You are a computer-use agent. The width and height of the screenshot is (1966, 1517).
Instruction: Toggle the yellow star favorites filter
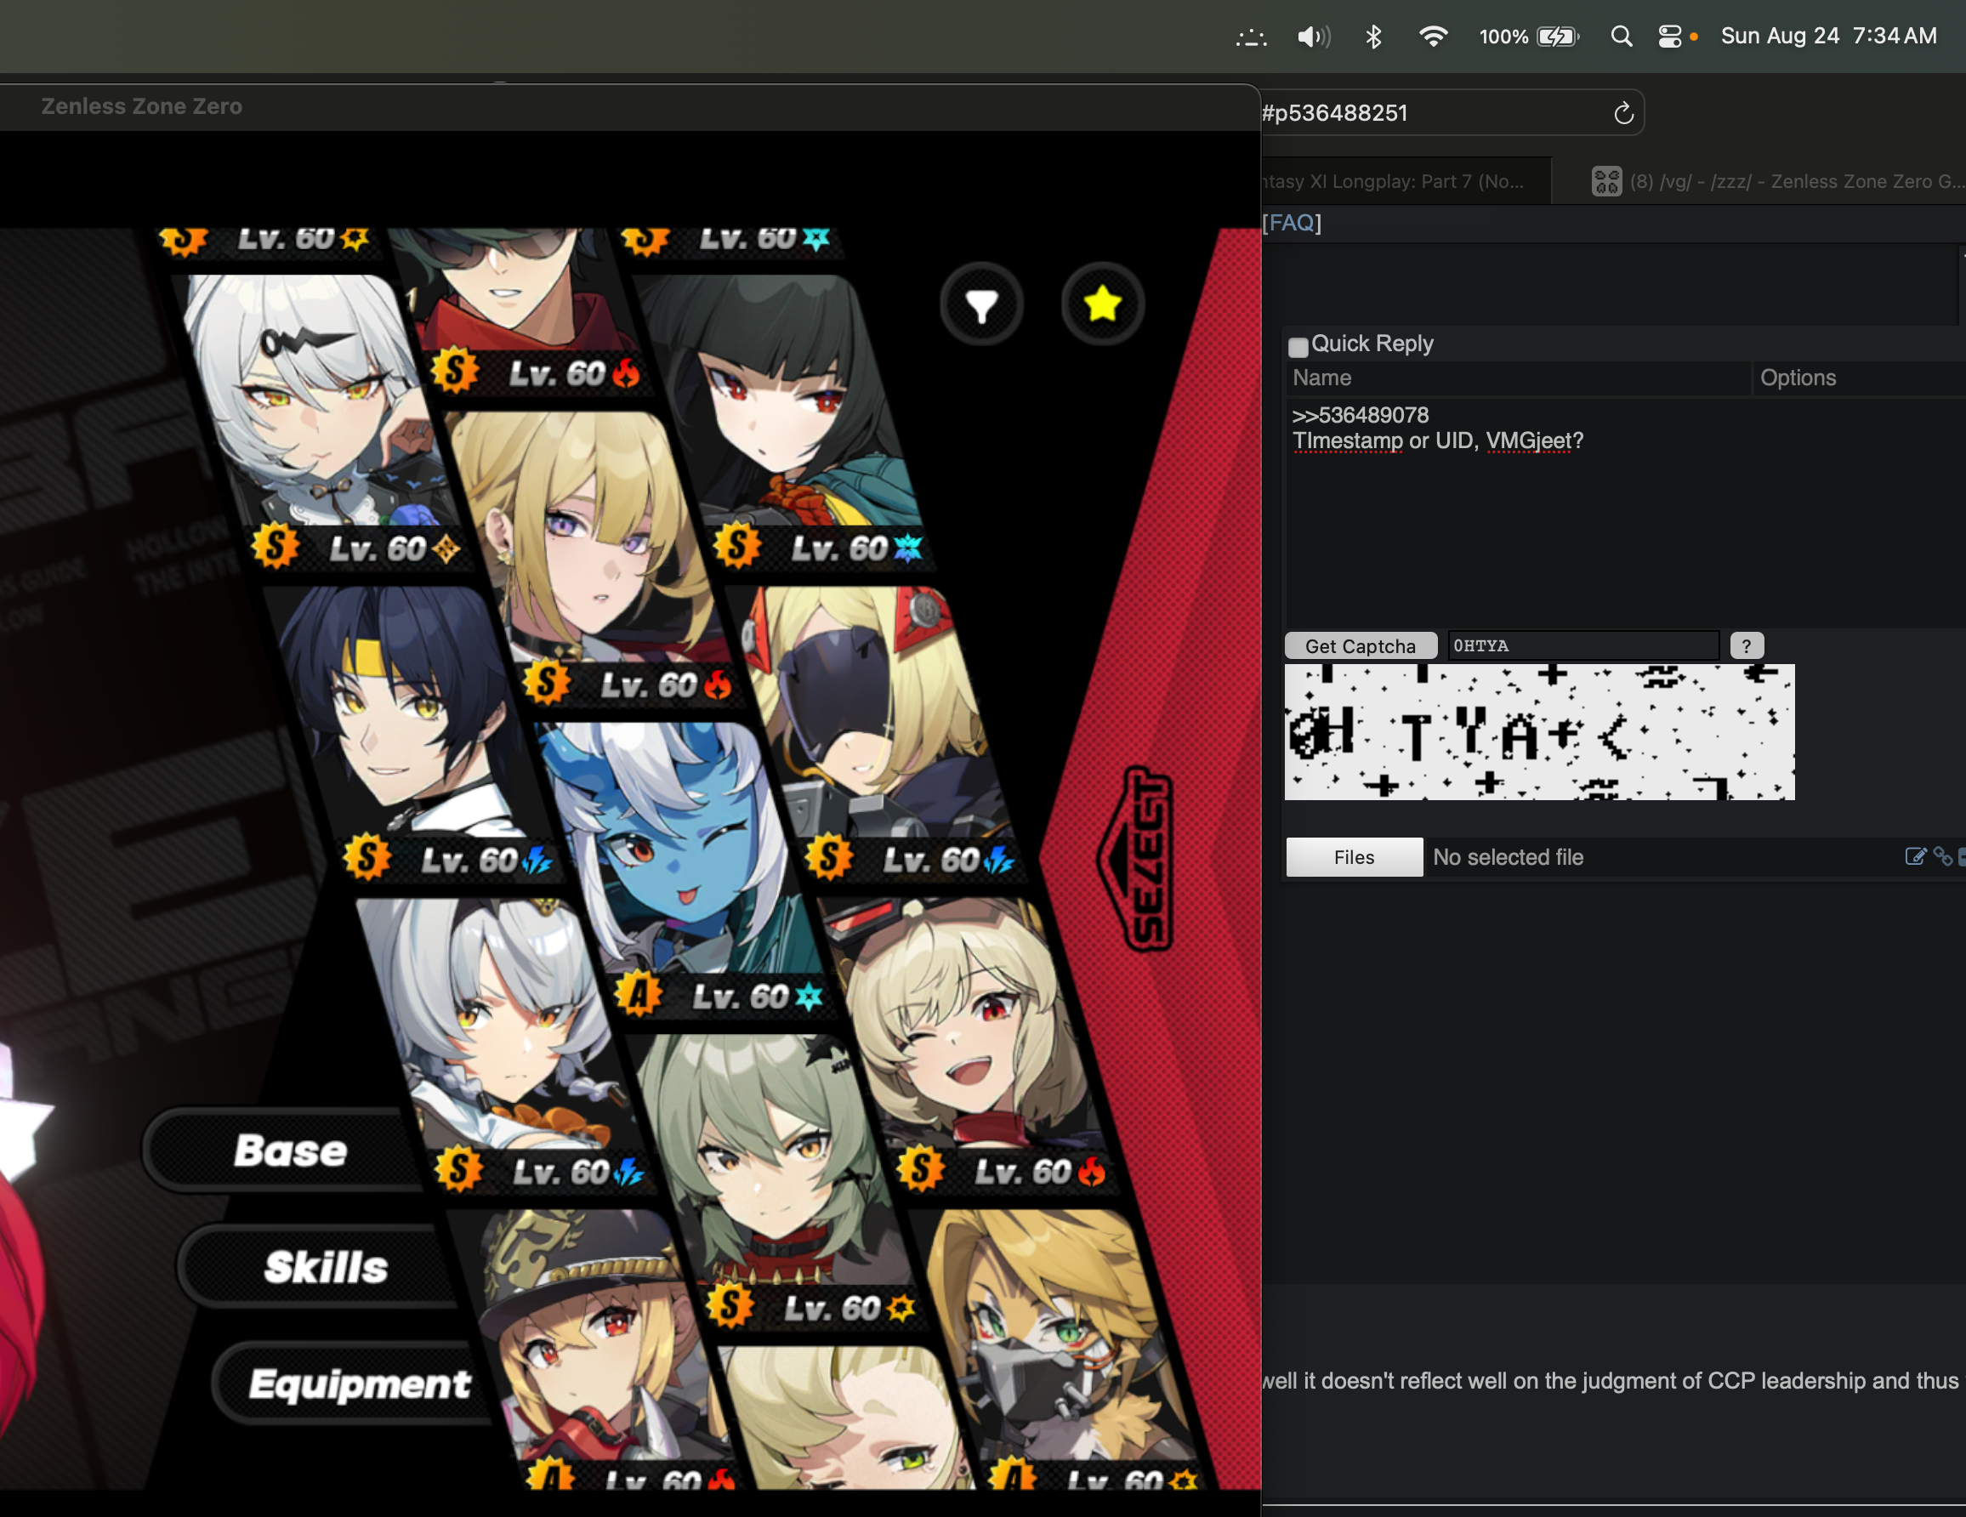click(x=1102, y=305)
